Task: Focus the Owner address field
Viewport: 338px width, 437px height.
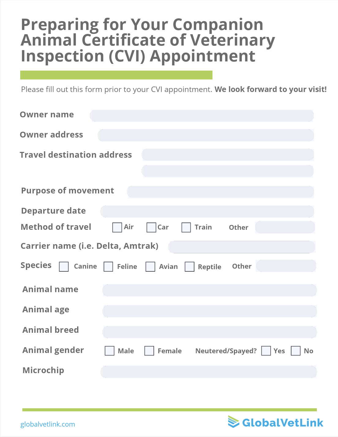Action: coord(206,135)
